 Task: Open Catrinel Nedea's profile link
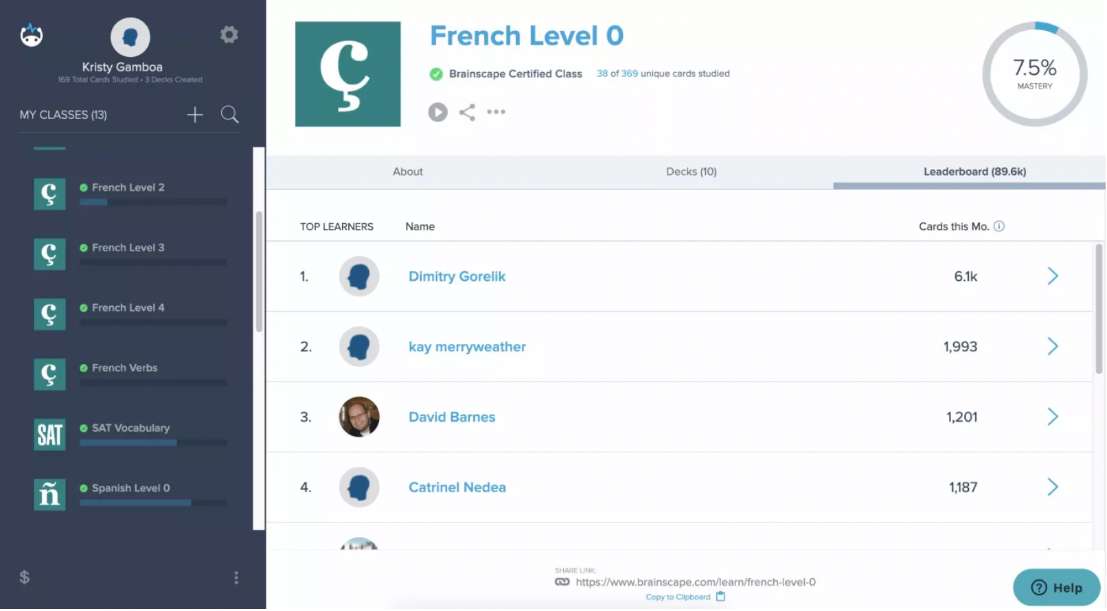(457, 488)
